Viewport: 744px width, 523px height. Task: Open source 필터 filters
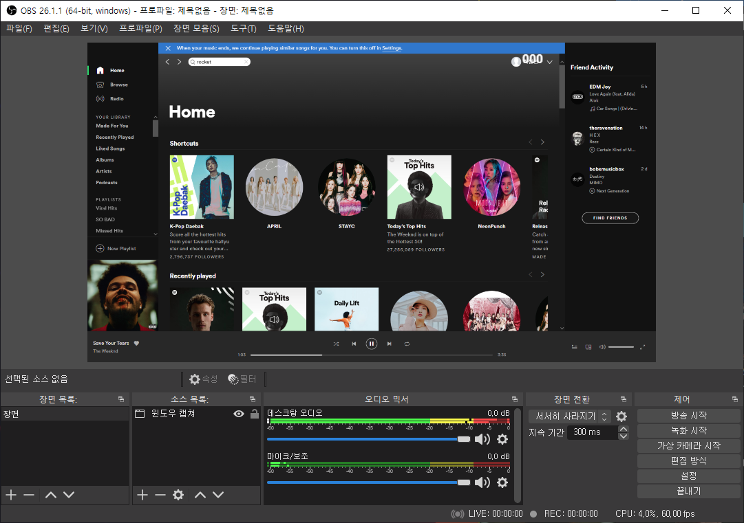pyautogui.click(x=242, y=379)
